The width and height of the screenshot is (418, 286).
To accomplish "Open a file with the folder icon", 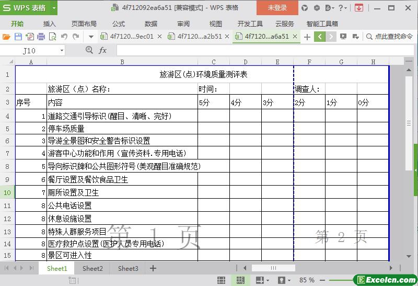I will click(6, 37).
